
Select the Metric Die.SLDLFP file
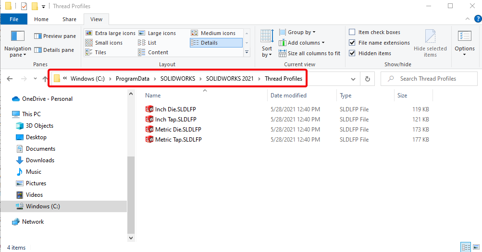point(173,130)
